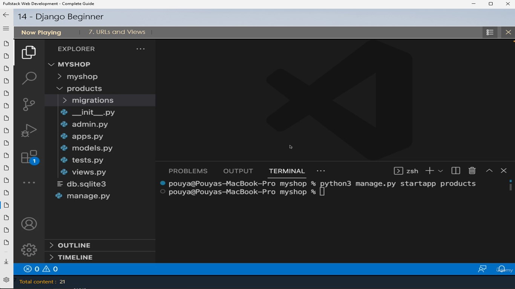Open the hamburger menu in left sidebar
The width and height of the screenshot is (515, 289).
[6, 29]
